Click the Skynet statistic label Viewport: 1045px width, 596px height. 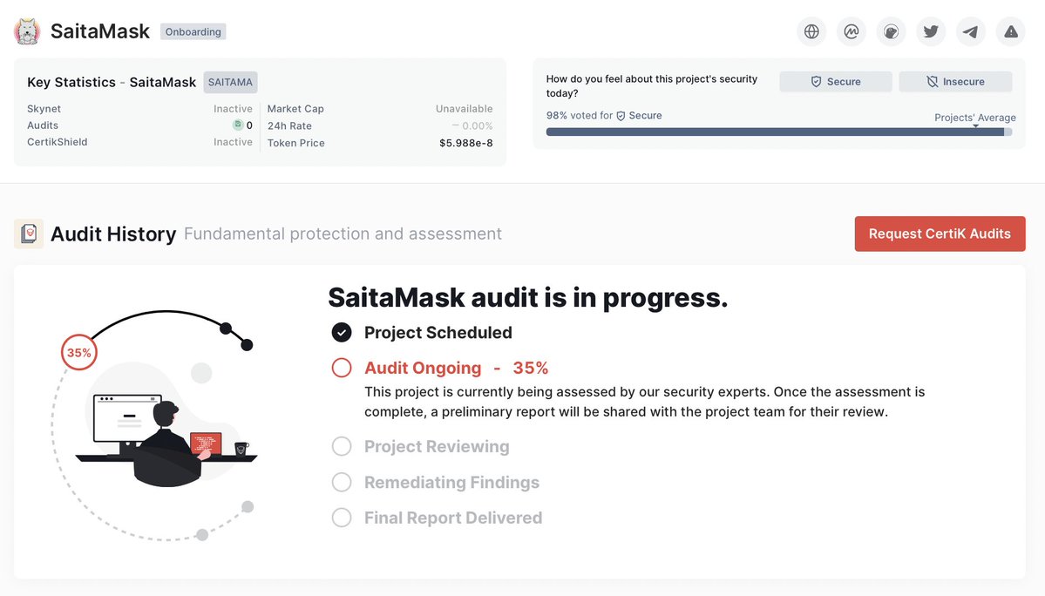tap(44, 109)
